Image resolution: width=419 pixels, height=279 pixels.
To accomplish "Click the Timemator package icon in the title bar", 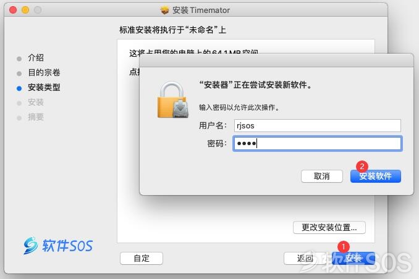I will coord(165,10).
